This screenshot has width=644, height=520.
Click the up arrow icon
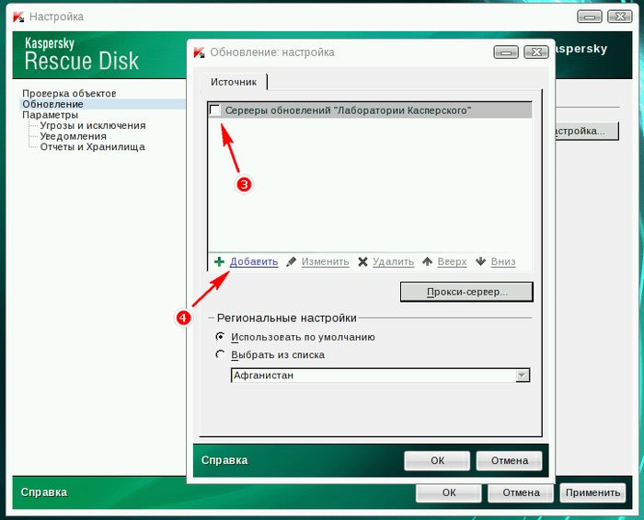pyautogui.click(x=428, y=261)
